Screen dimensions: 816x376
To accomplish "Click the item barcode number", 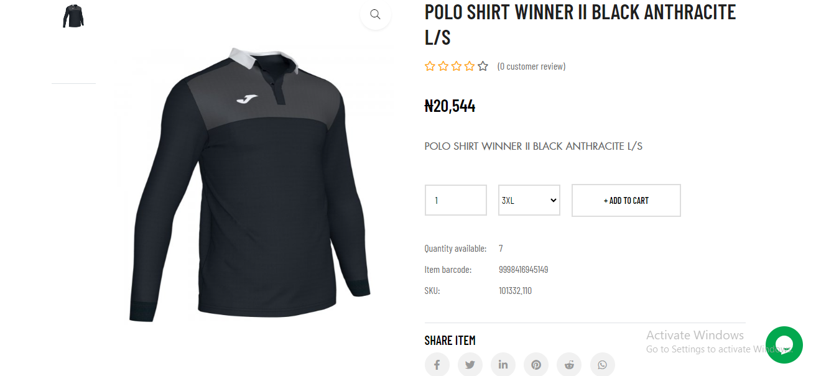I will pyautogui.click(x=523, y=270).
